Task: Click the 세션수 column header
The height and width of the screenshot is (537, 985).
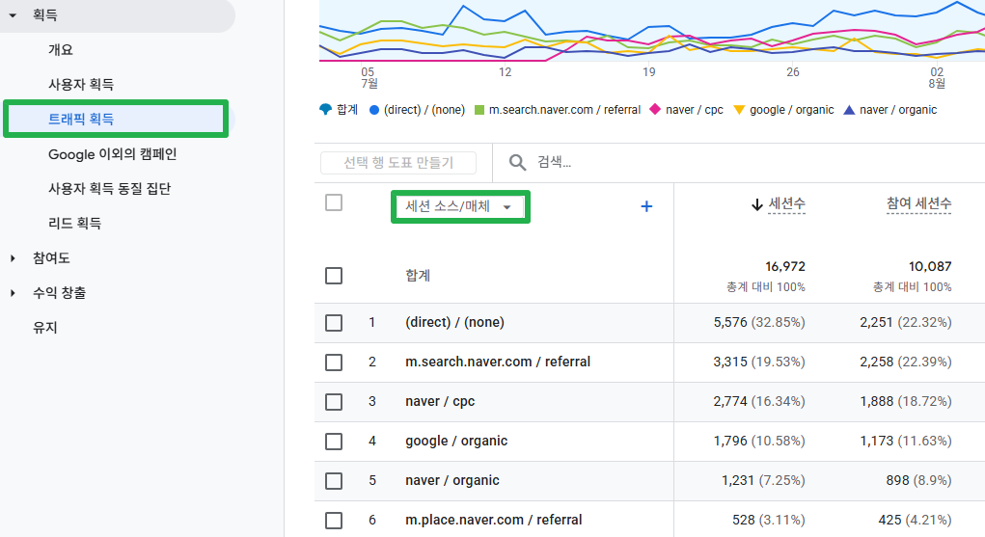Action: tap(786, 203)
